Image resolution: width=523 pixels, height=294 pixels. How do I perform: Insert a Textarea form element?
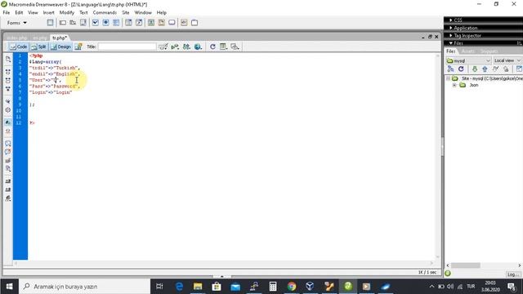pyautogui.click(x=83, y=23)
